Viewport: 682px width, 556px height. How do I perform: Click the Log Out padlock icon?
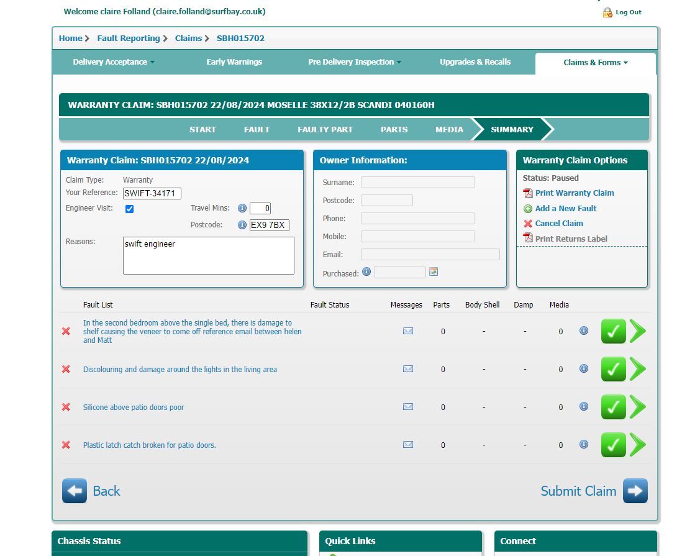607,12
